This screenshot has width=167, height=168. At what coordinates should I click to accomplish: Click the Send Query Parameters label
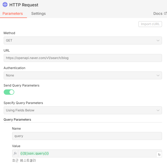pyautogui.click(x=21, y=85)
